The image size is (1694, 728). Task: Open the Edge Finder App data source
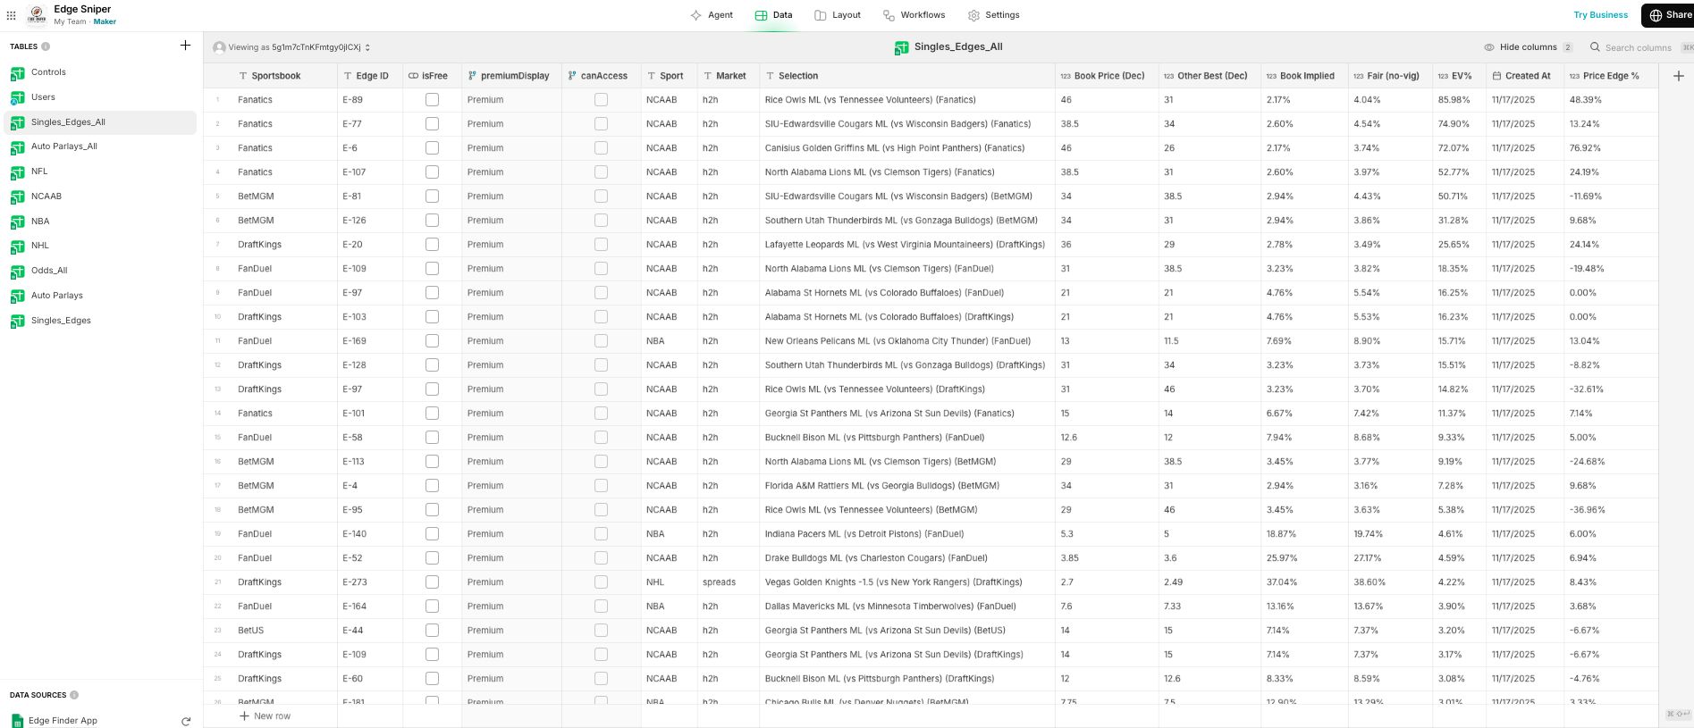tap(63, 721)
